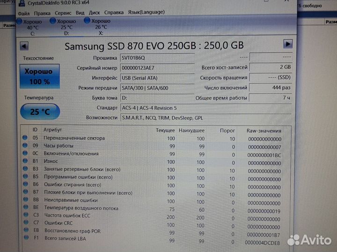The width and height of the screenshot is (337, 252).
Task: Click the 25 °C temperature button
Action: 40,112
